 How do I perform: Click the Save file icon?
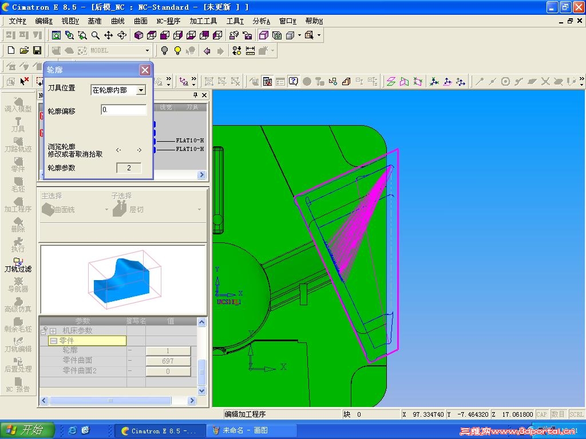pos(37,50)
